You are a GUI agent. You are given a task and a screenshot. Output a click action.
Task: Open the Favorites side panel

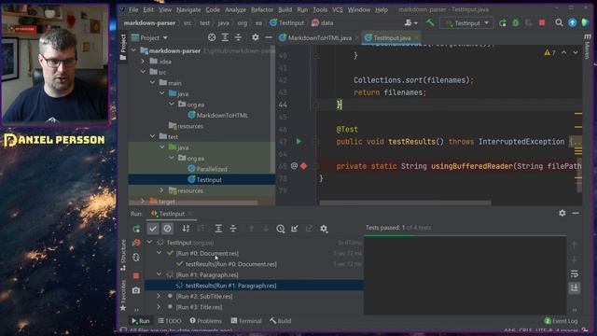pyautogui.click(x=123, y=296)
